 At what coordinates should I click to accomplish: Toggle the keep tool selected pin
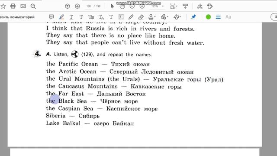(x=193, y=17)
